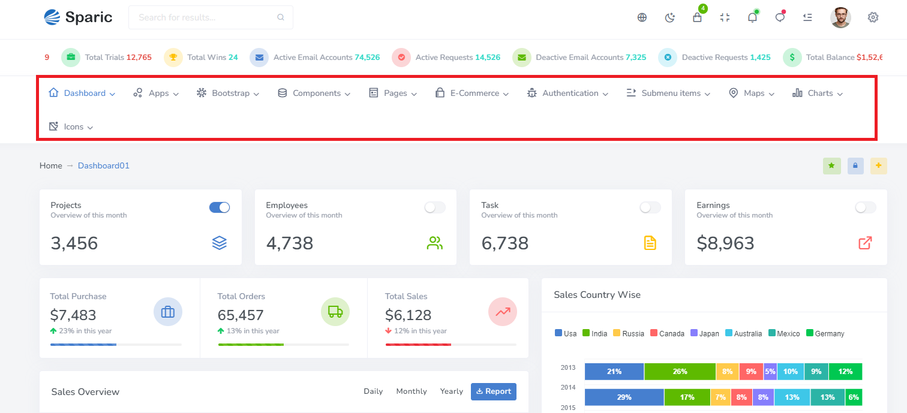This screenshot has height=413, width=907.
Task: Expand the E-Commerce menu dropdown
Action: click(472, 93)
